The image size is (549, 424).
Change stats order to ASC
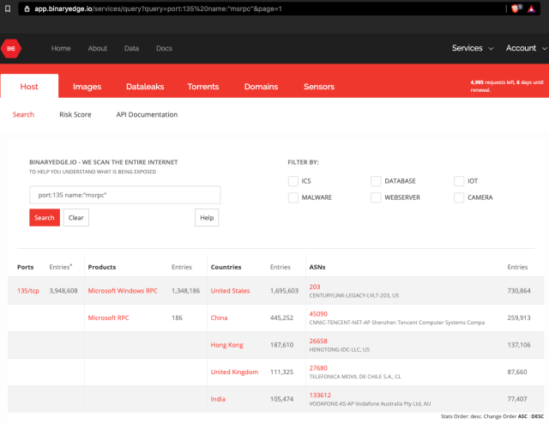[522, 416]
